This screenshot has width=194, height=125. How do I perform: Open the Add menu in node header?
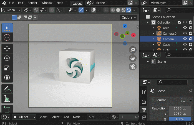coord(66,117)
